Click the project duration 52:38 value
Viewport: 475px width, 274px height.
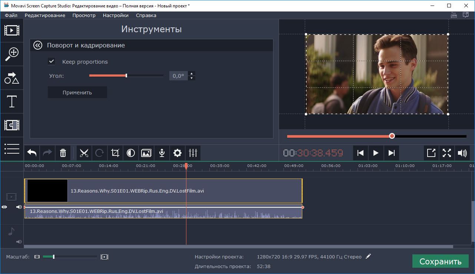click(x=263, y=266)
